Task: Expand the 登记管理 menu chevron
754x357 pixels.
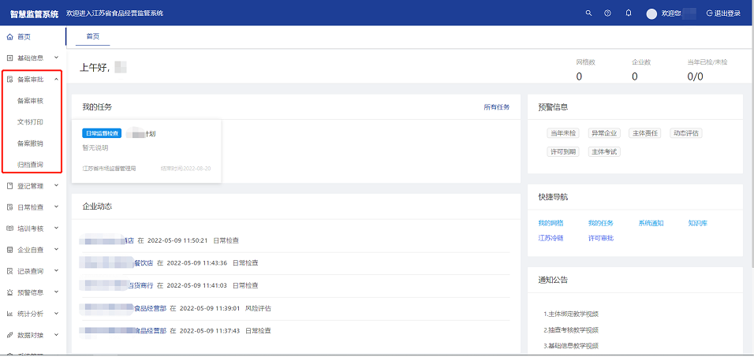Action: (x=56, y=186)
